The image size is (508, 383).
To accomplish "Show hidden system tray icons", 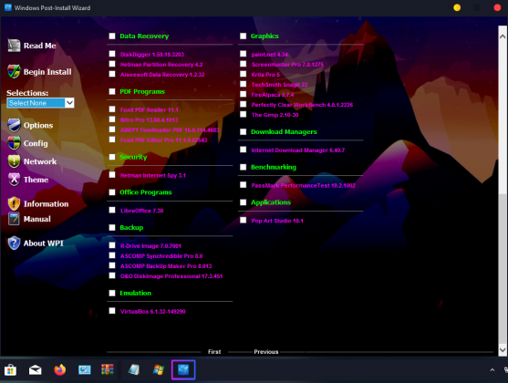I will click(x=492, y=369).
